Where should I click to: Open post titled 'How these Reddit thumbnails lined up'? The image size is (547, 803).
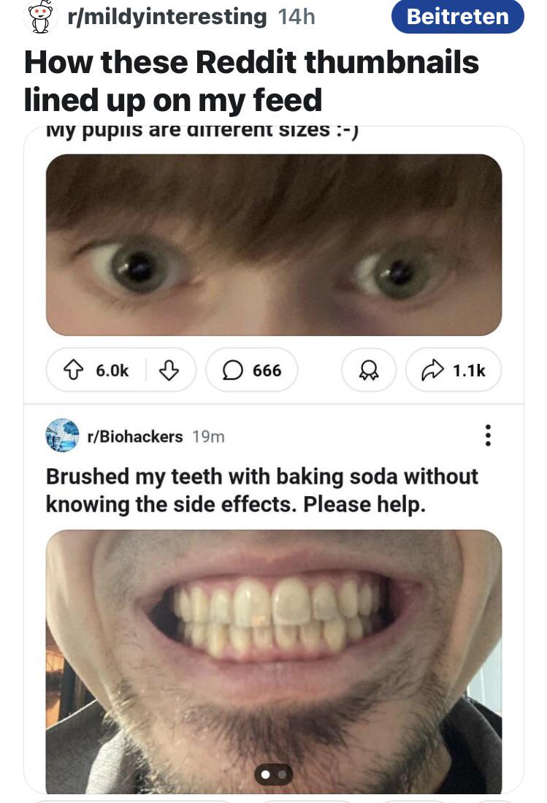click(x=251, y=80)
